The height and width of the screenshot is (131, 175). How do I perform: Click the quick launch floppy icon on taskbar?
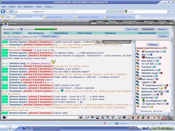(28, 128)
